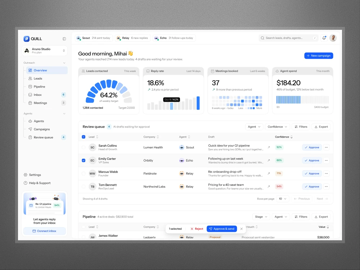Open more options for Emily Carter row

point(326,161)
